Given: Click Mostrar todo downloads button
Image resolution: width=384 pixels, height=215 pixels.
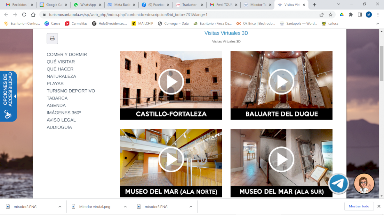Looking at the screenshot, I should tap(359, 206).
